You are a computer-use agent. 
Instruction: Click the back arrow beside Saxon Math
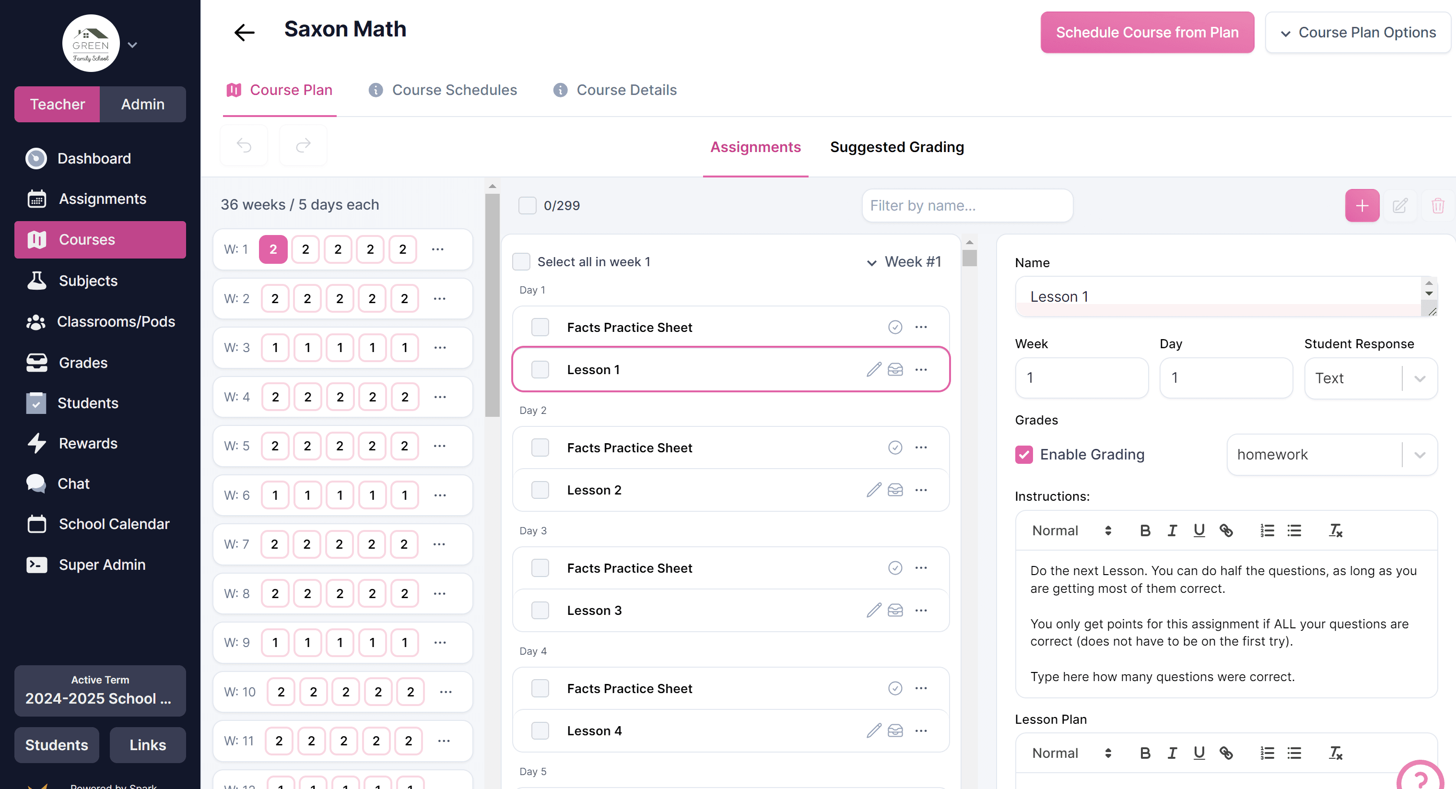(x=244, y=32)
